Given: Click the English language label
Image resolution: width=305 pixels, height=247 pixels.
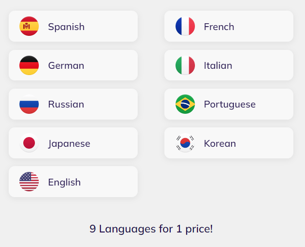Looking at the screenshot, I should (x=64, y=182).
